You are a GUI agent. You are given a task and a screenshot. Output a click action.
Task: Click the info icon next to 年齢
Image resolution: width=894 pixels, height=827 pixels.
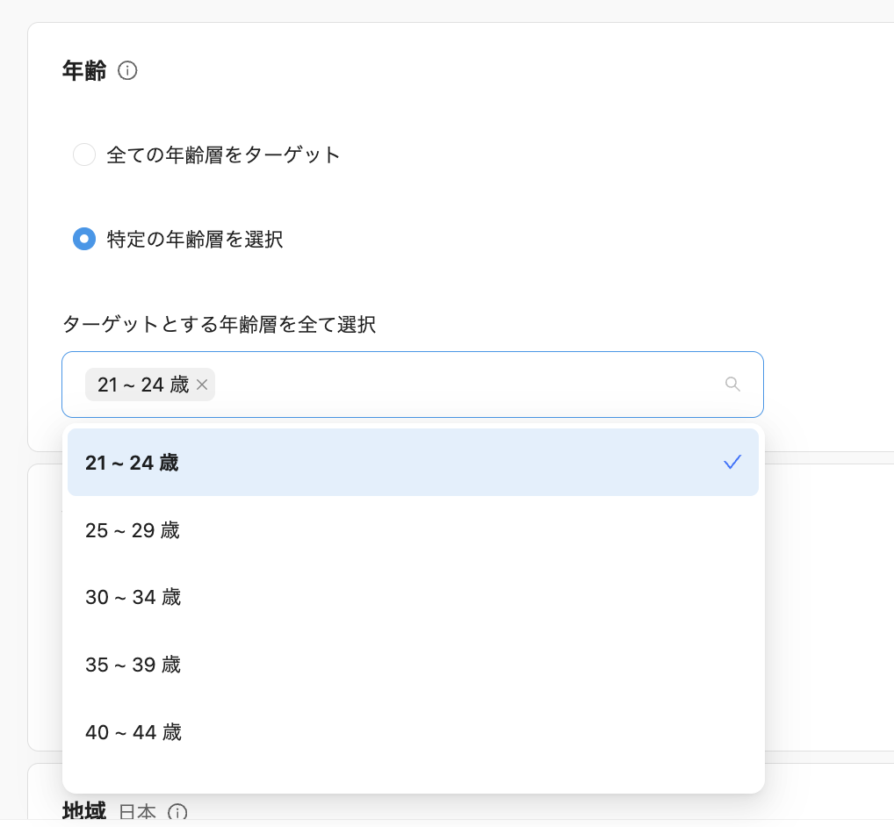click(127, 70)
